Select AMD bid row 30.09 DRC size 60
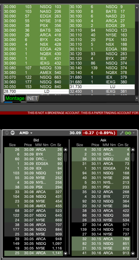 point(34,159)
